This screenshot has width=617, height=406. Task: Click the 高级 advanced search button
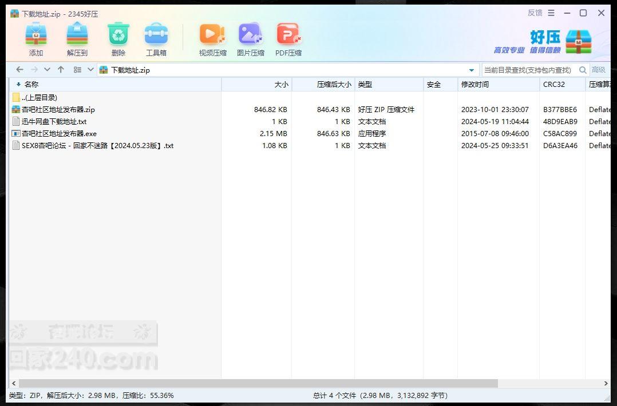point(599,70)
